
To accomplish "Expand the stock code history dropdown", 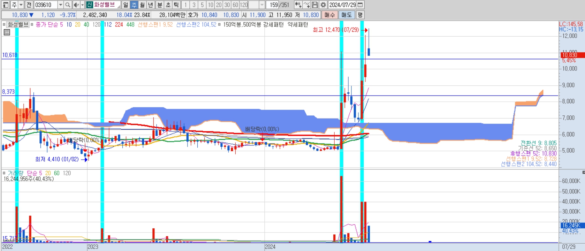I will 60,5.
